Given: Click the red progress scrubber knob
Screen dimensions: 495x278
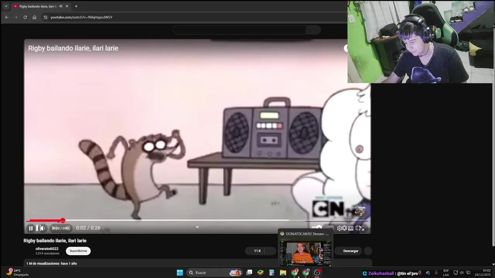Looking at the screenshot, I should click(63, 220).
